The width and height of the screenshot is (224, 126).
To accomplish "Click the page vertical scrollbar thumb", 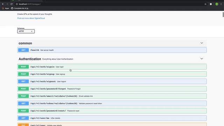I will 223,15.
